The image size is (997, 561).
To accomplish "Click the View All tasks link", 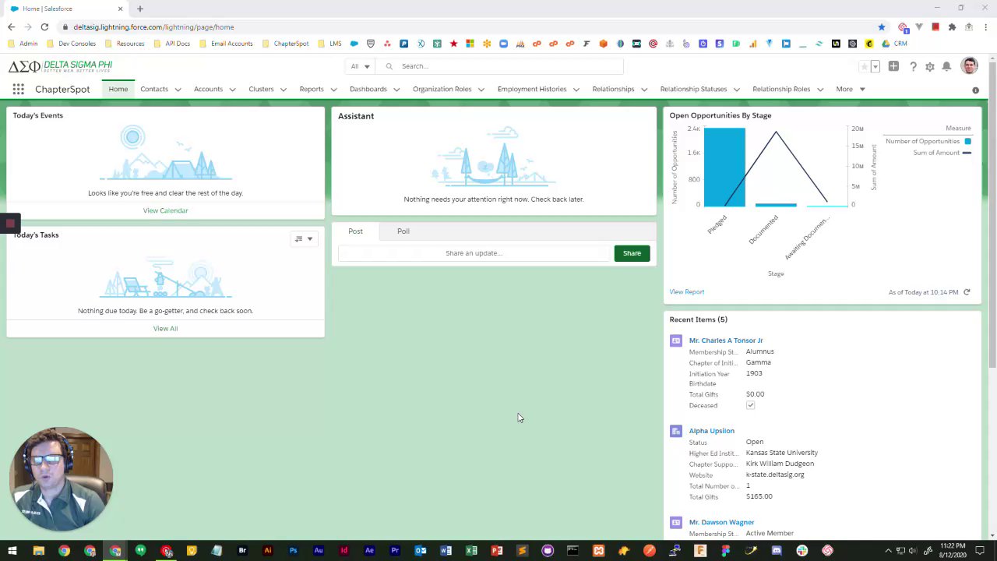I will click(x=165, y=328).
